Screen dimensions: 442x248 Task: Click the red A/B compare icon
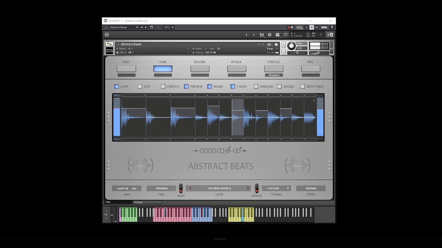(291, 27)
